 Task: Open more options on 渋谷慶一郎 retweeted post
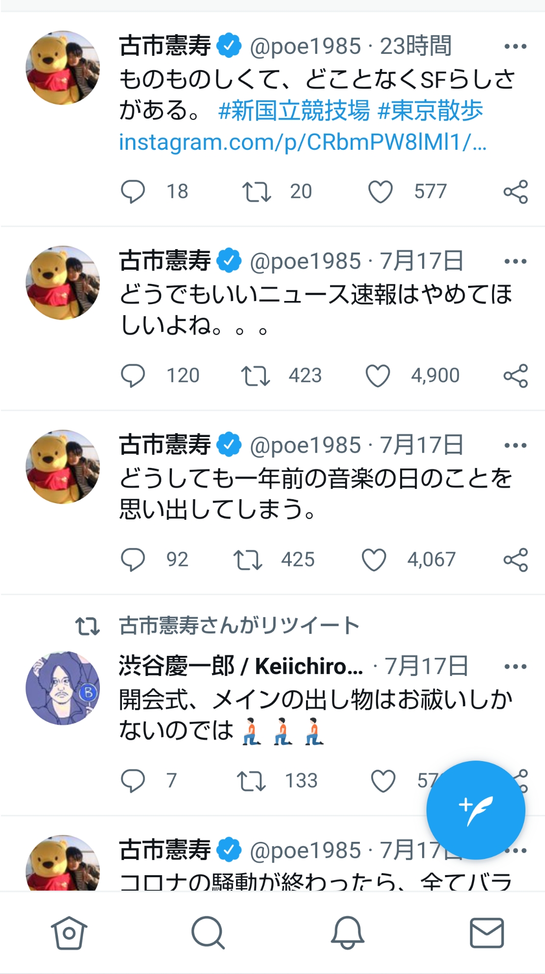tap(515, 667)
